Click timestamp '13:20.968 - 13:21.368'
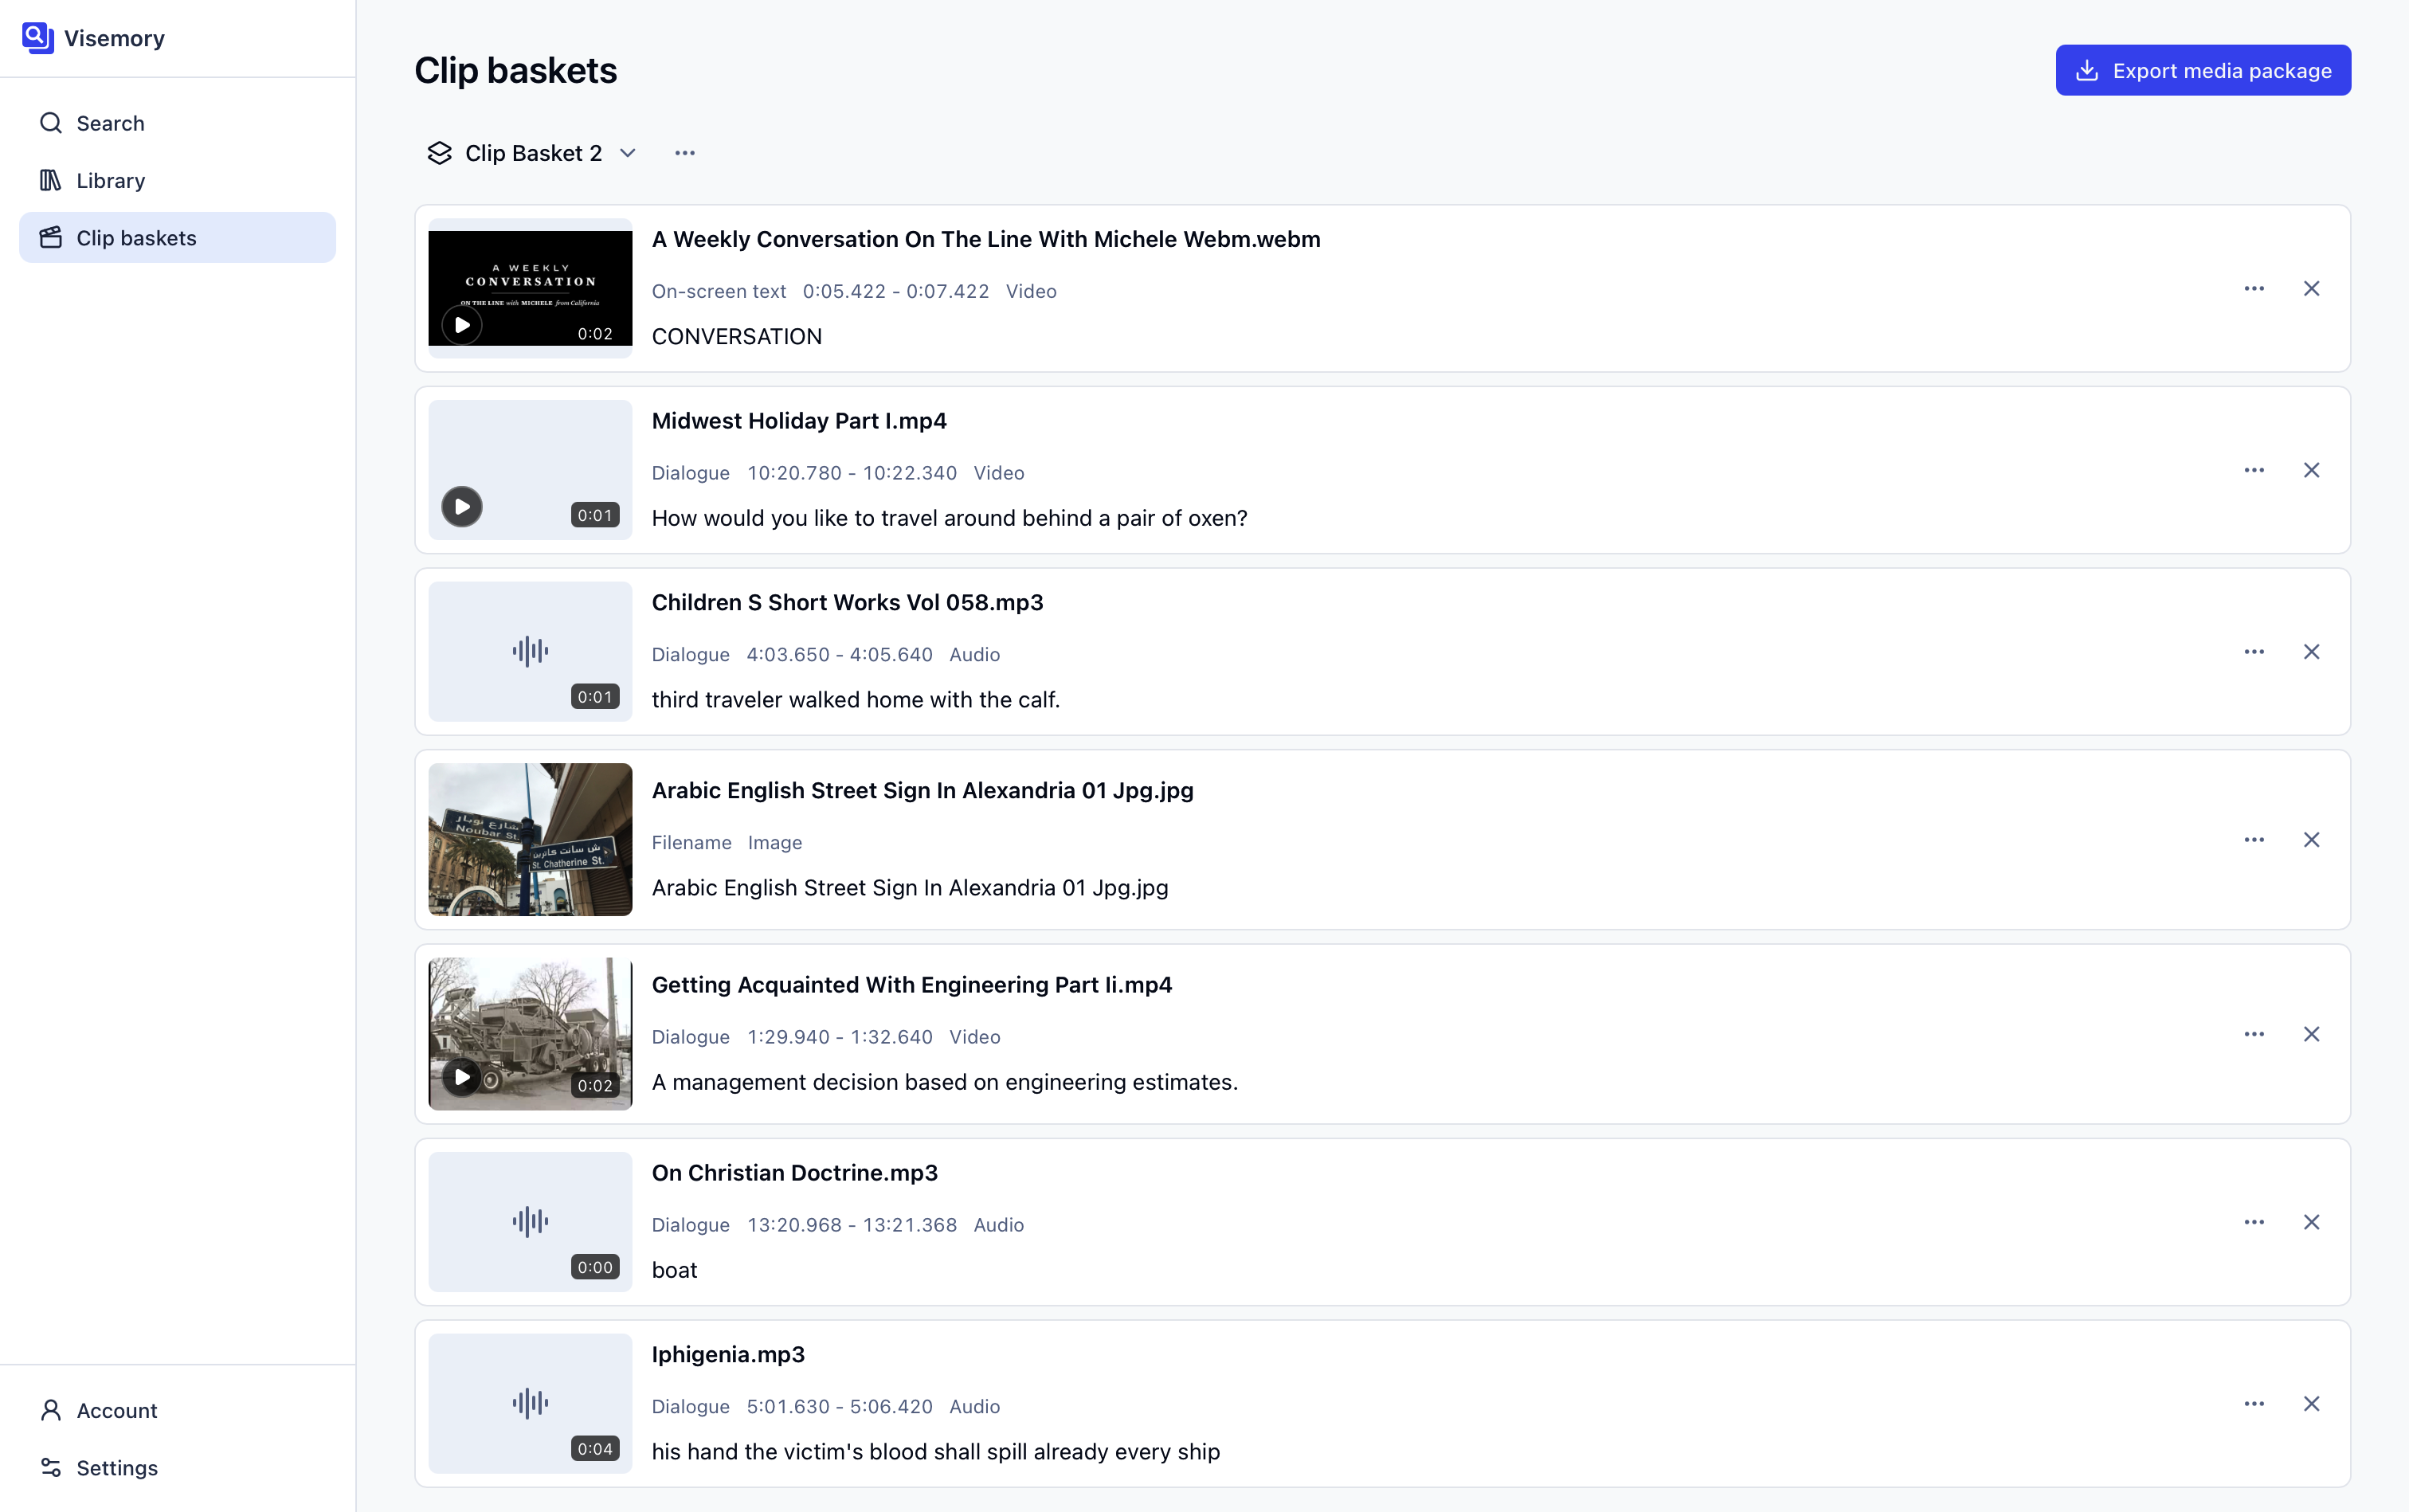Image resolution: width=2409 pixels, height=1512 pixels. coord(852,1225)
